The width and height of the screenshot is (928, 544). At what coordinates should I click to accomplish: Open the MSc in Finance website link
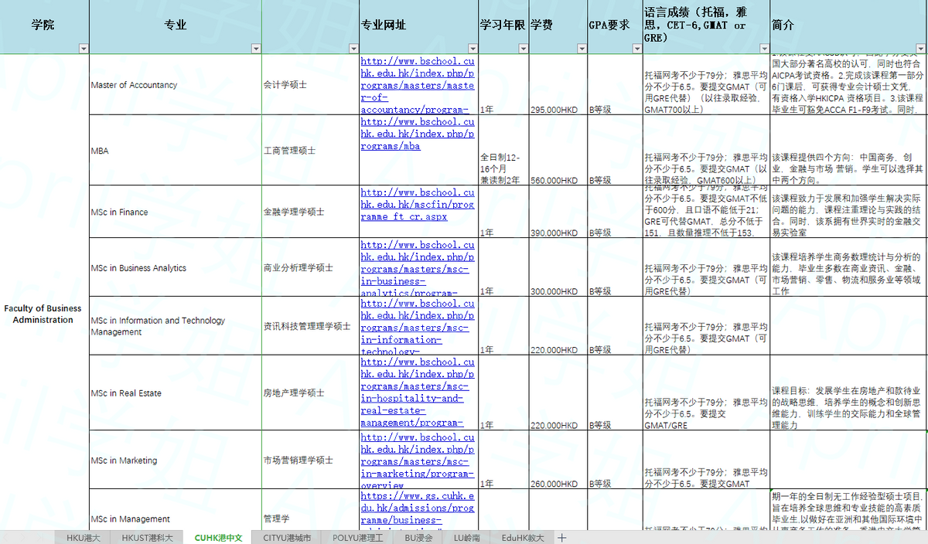coord(417,205)
